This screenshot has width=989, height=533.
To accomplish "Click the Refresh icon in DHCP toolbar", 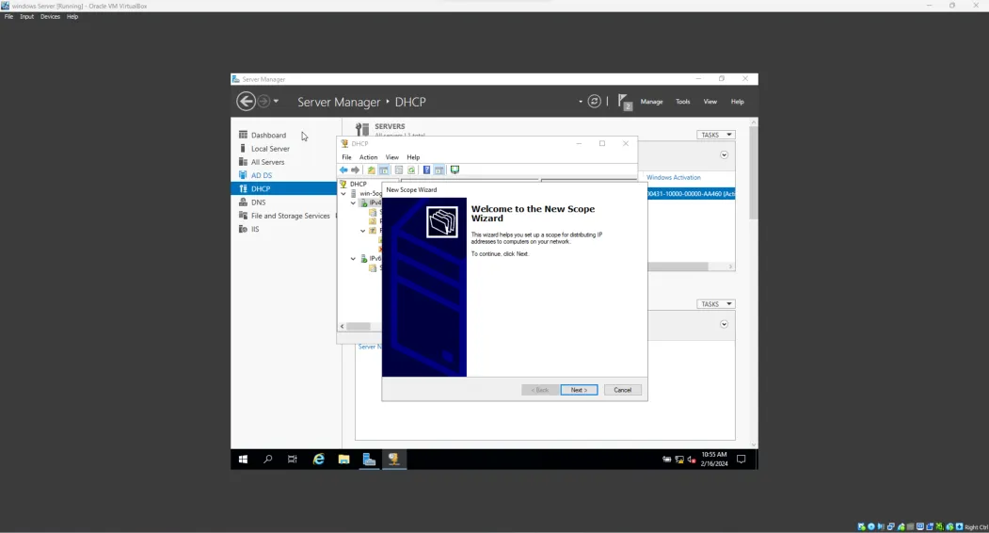I will pyautogui.click(x=411, y=170).
